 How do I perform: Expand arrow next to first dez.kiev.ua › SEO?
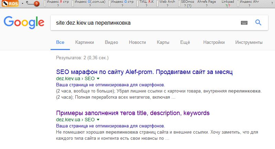click(98, 79)
